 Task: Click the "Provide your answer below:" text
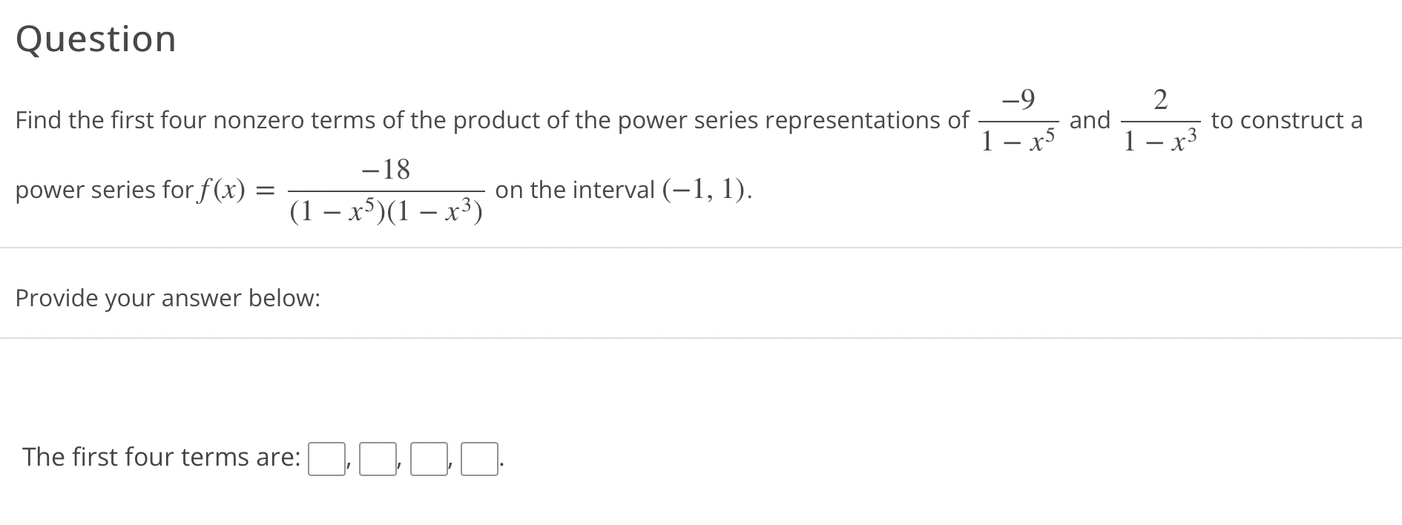[168, 298]
